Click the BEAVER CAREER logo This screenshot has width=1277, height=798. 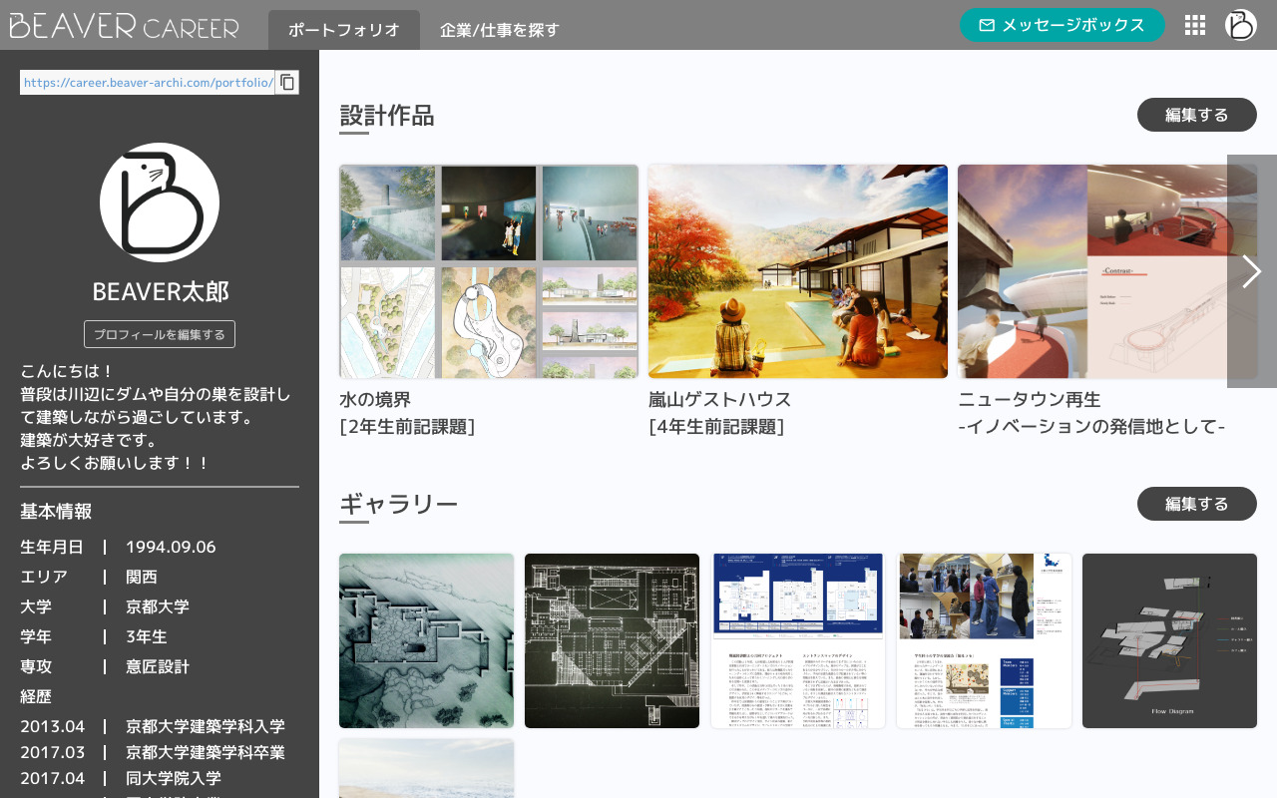tap(125, 25)
